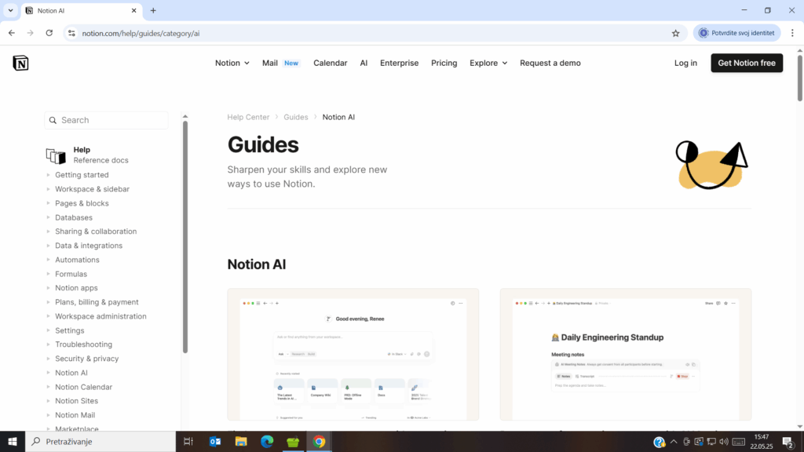
Task: Open Notion AI sidebar item
Action: pyautogui.click(x=71, y=373)
